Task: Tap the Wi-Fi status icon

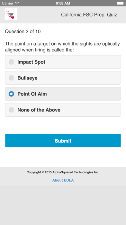Action: click(17, 3)
